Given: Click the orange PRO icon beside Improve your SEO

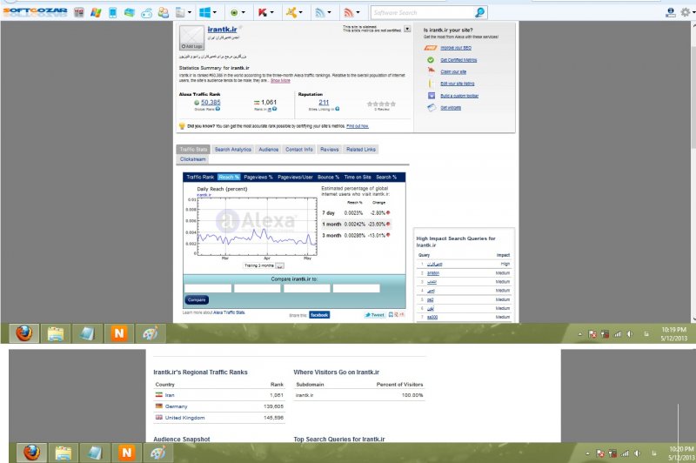Looking at the screenshot, I should 431,48.
